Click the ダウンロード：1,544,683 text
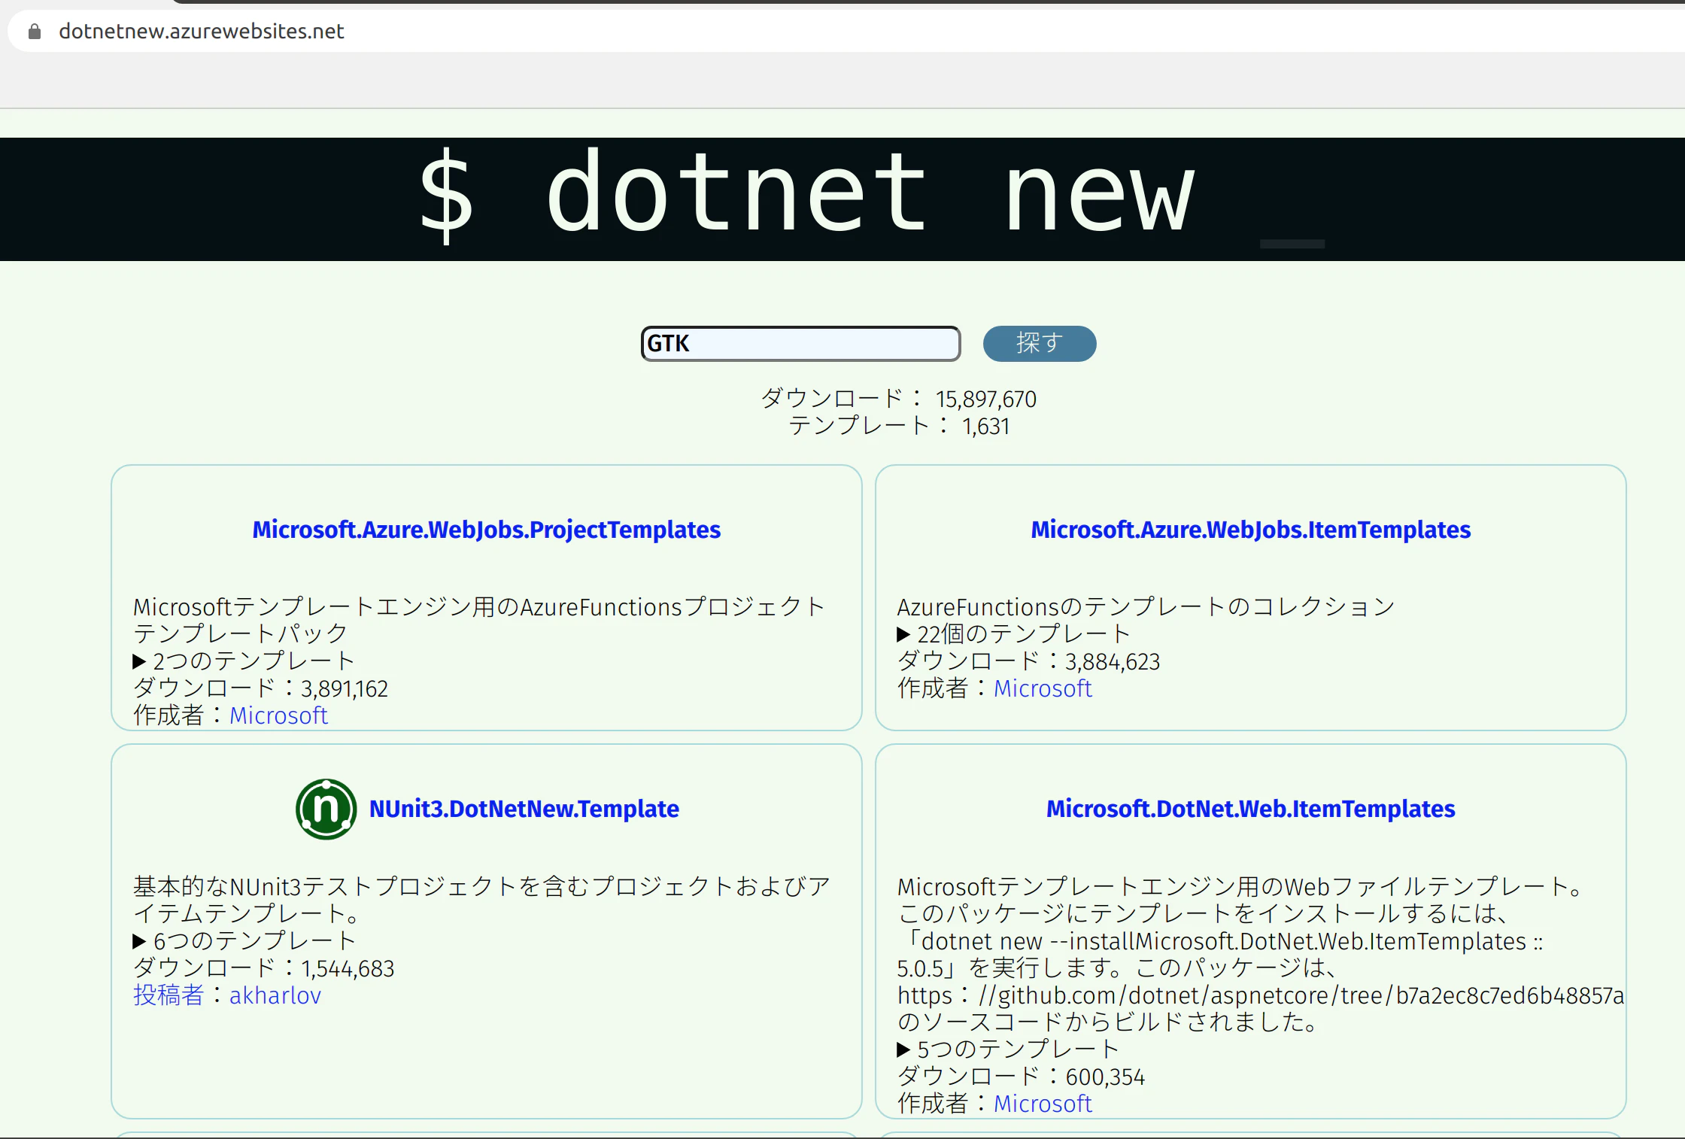Screen dimensions: 1685x1139 (x=264, y=968)
